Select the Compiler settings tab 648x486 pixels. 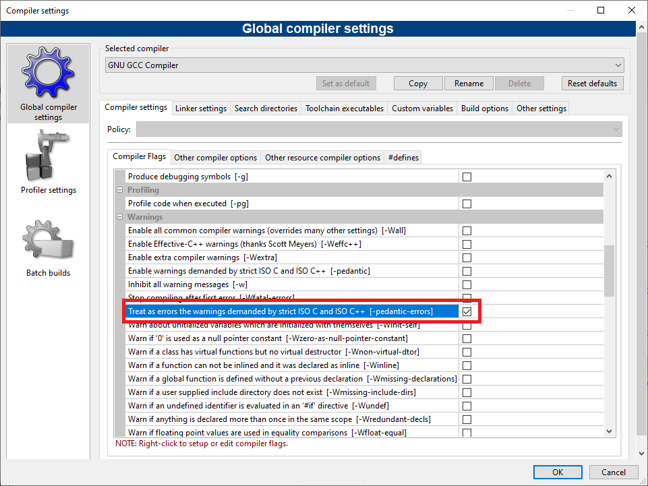pyautogui.click(x=136, y=107)
